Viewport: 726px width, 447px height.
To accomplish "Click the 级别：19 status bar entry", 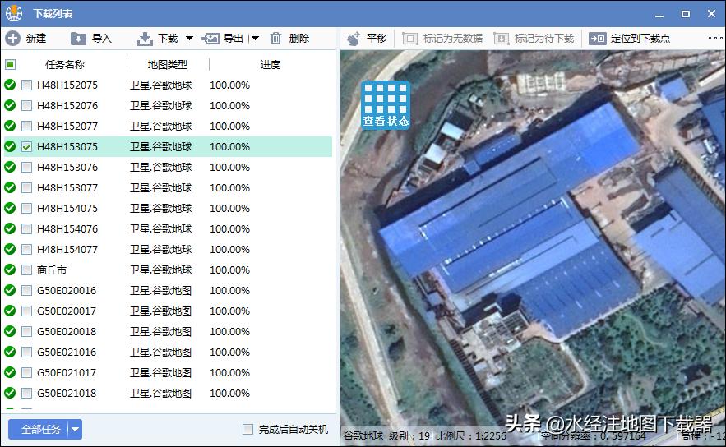I will pyautogui.click(x=409, y=435).
